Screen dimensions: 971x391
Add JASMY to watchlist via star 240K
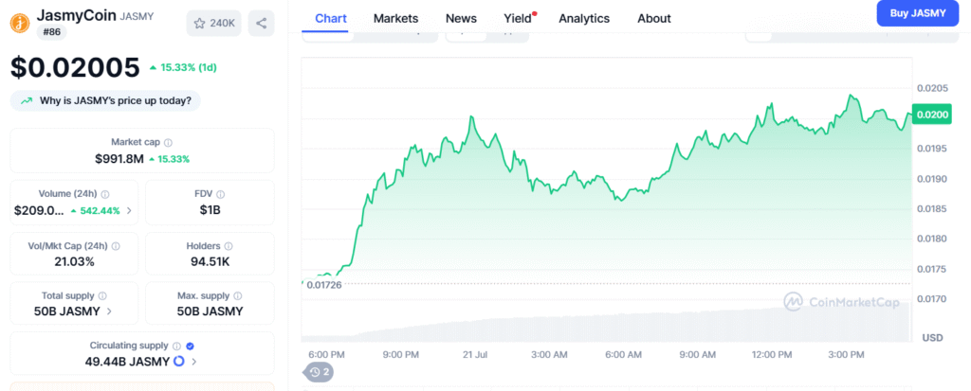coord(213,24)
